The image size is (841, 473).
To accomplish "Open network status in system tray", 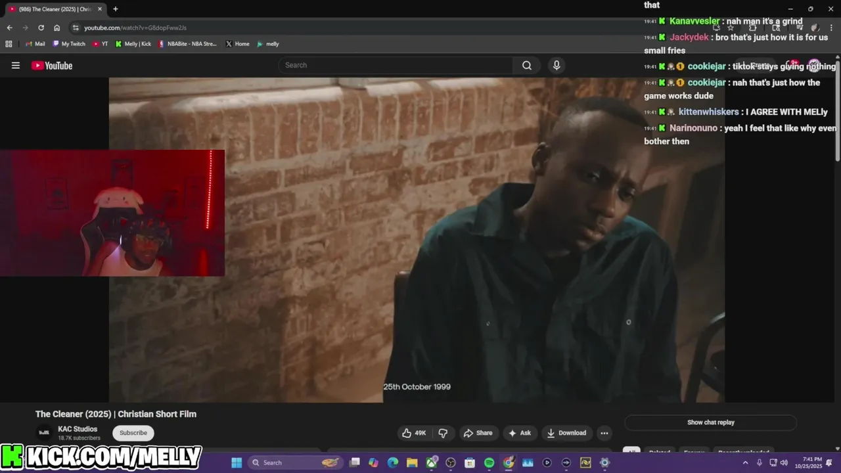I will [x=773, y=462].
